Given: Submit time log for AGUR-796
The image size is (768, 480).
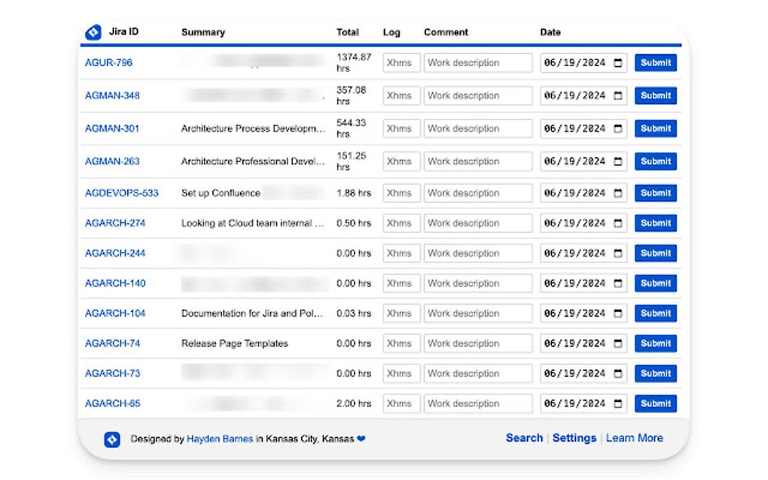Looking at the screenshot, I should pos(655,62).
